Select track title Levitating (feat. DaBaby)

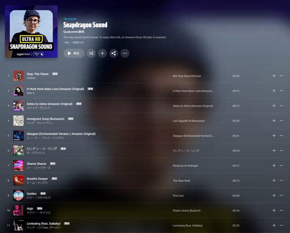pyautogui.click(x=43, y=223)
